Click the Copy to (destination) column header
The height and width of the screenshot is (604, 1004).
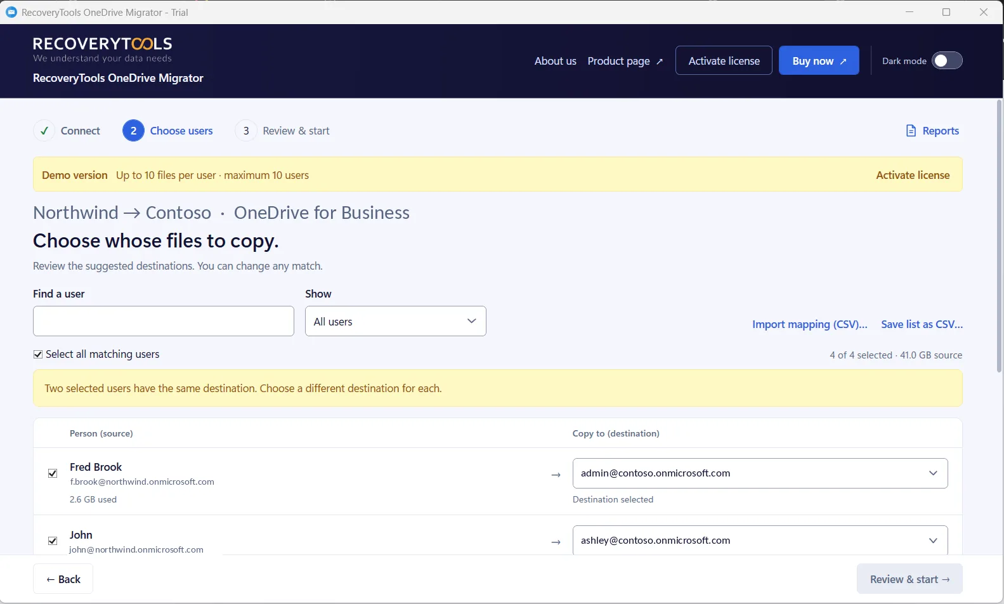click(616, 433)
